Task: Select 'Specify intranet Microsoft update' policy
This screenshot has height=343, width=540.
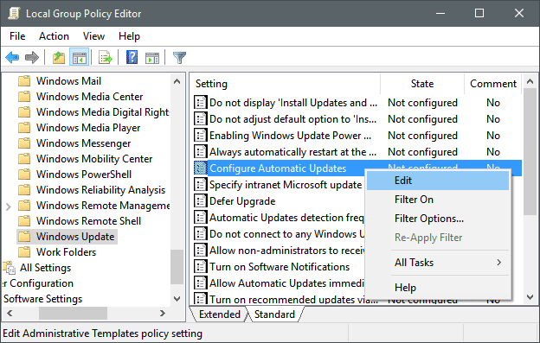Action: pyautogui.click(x=286, y=185)
